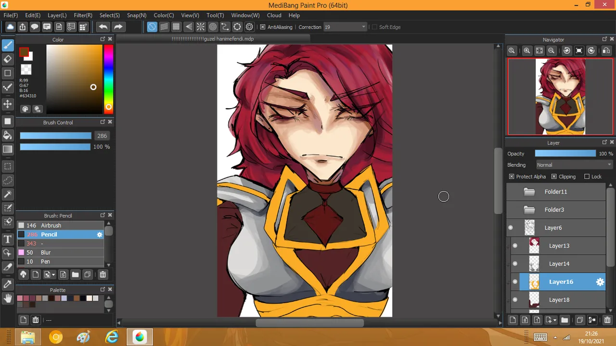The height and width of the screenshot is (346, 616).
Task: Open the Layer menu
Action: [57, 15]
